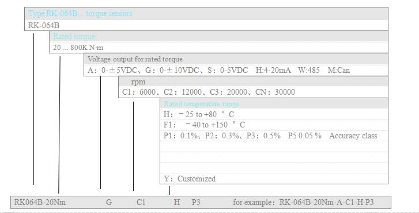Choose the H:4-20mA output option

point(273,71)
